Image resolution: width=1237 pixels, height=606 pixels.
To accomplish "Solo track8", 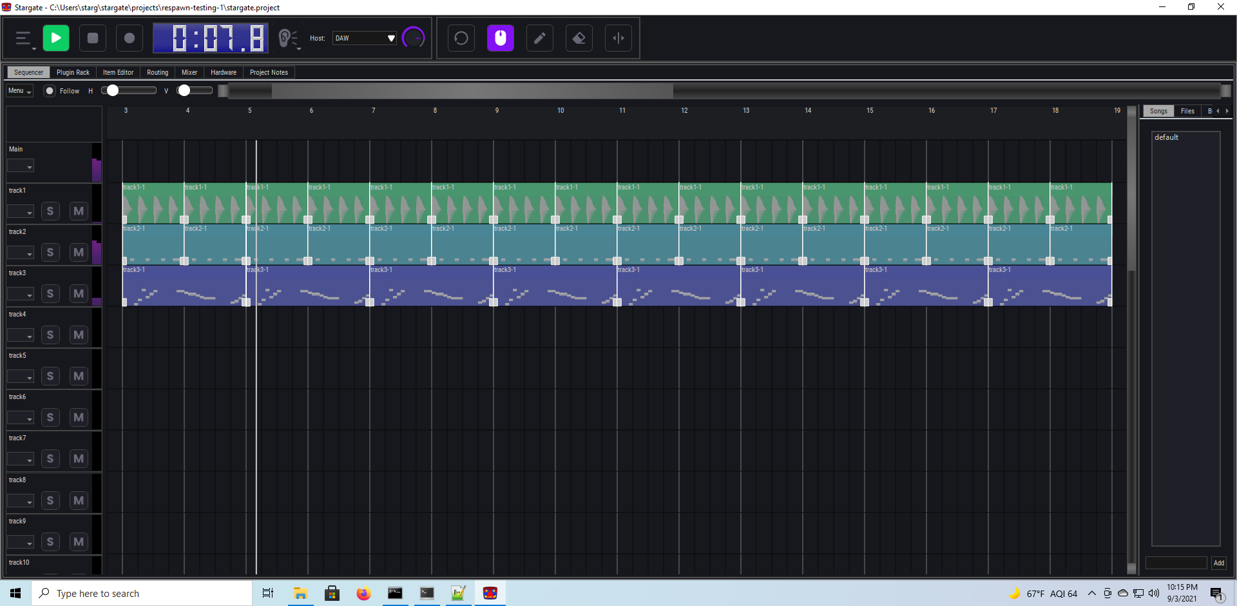I will [x=50, y=500].
